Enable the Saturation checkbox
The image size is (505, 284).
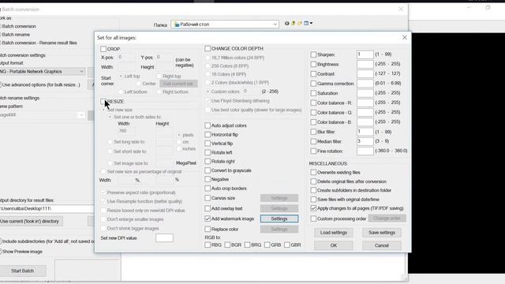(313, 93)
